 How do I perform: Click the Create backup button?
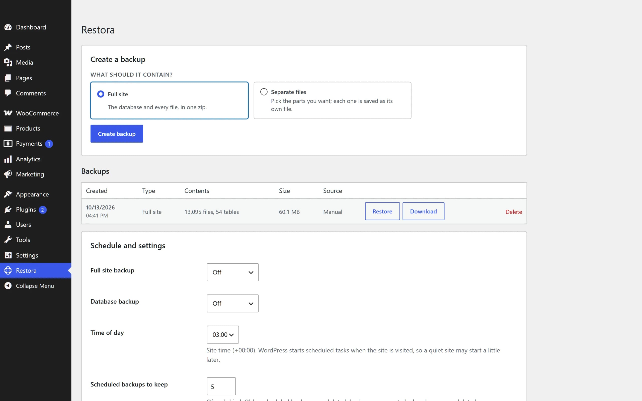coord(117,134)
